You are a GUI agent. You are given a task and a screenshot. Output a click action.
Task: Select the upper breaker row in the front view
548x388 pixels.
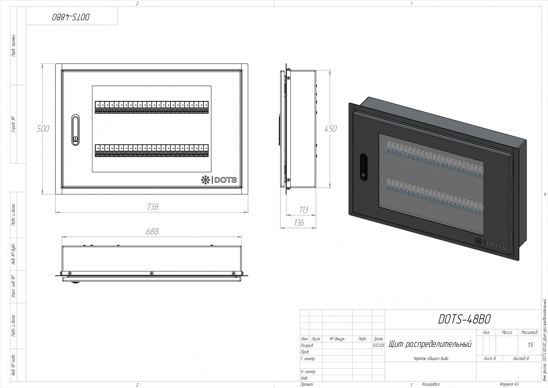tap(152, 107)
